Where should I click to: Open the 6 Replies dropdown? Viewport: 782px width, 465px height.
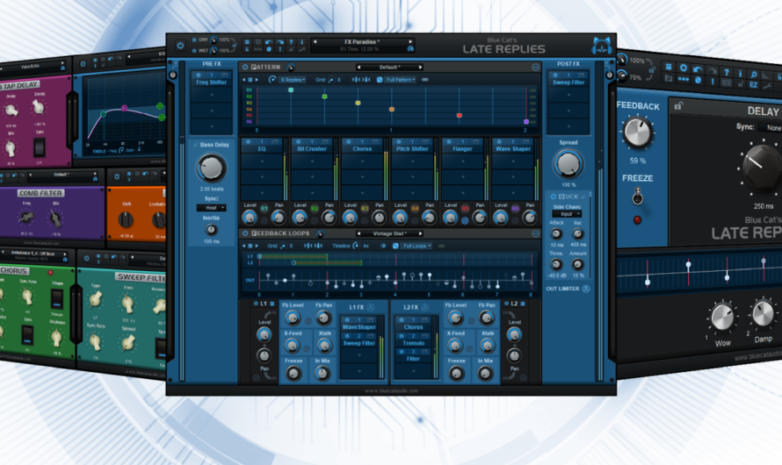point(293,80)
